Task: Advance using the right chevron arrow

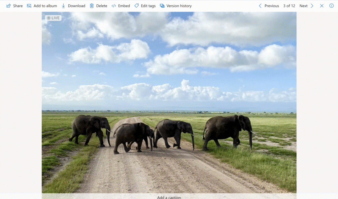Action: pos(312,6)
